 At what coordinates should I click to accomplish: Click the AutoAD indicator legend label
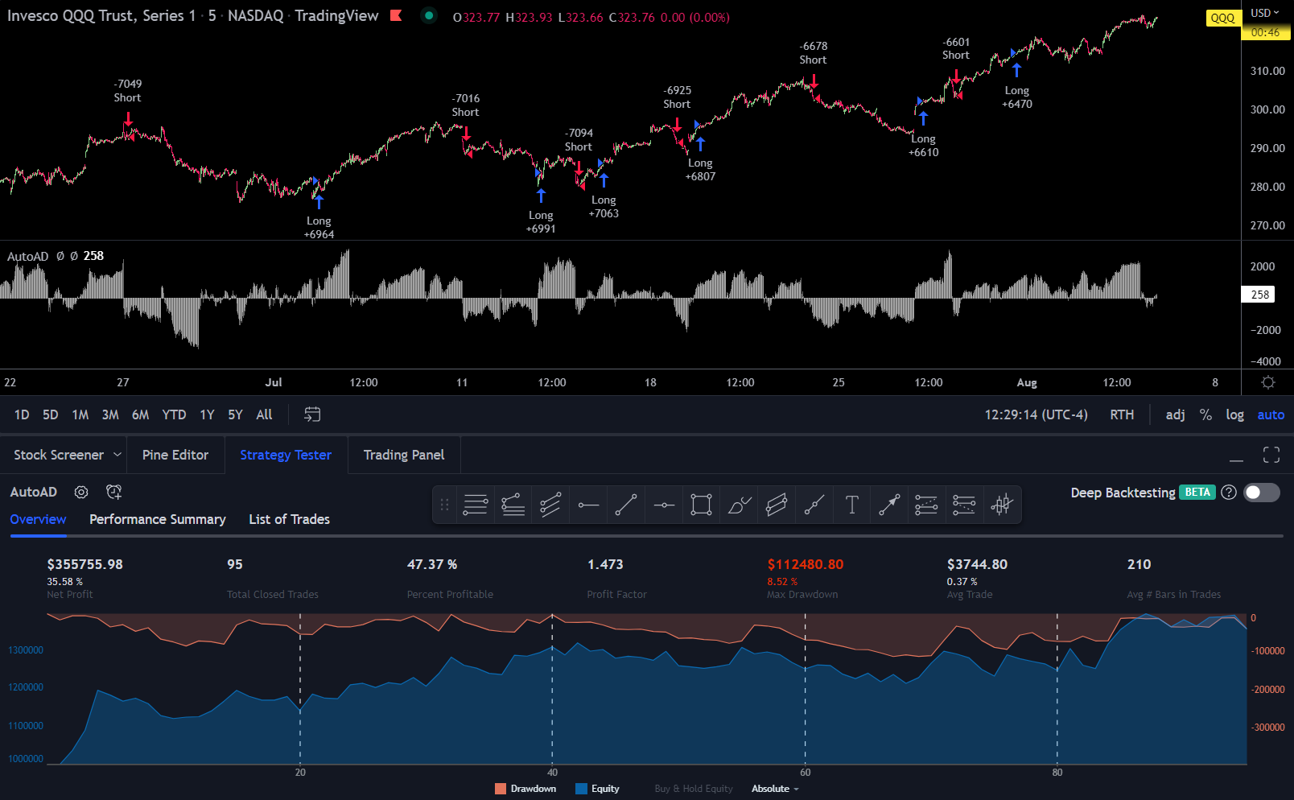[27, 256]
